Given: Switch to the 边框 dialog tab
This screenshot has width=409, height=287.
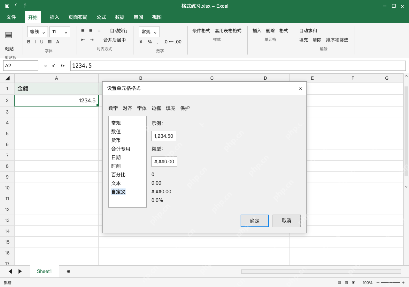Looking at the screenshot, I should 156,108.
